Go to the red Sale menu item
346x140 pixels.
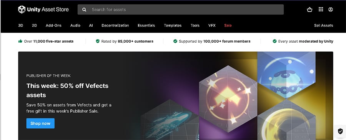point(228,25)
